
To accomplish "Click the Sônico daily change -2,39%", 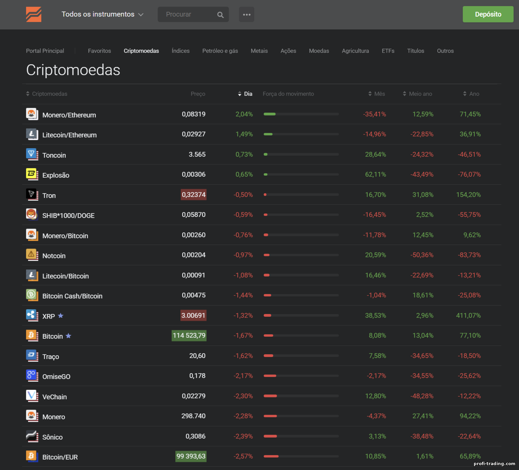I will coord(243,436).
